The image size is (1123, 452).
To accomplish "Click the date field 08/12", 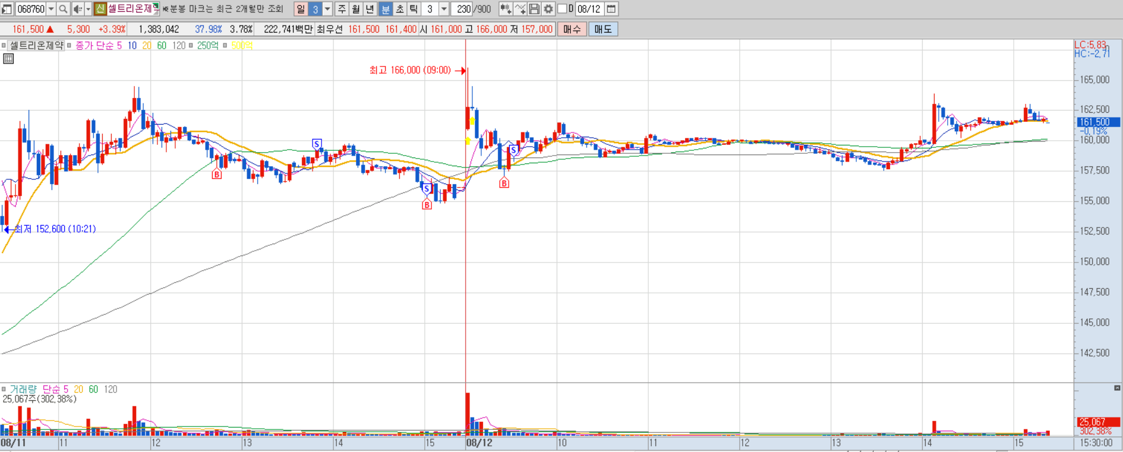I will pos(589,9).
